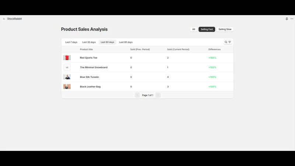Go to the next page arrow

(x=158, y=95)
